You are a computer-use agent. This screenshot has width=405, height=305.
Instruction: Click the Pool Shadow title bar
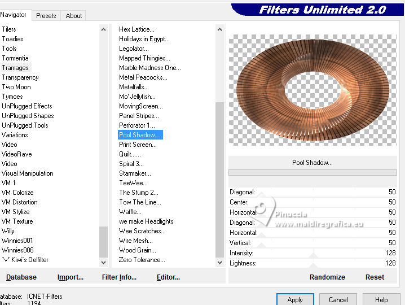(312, 163)
